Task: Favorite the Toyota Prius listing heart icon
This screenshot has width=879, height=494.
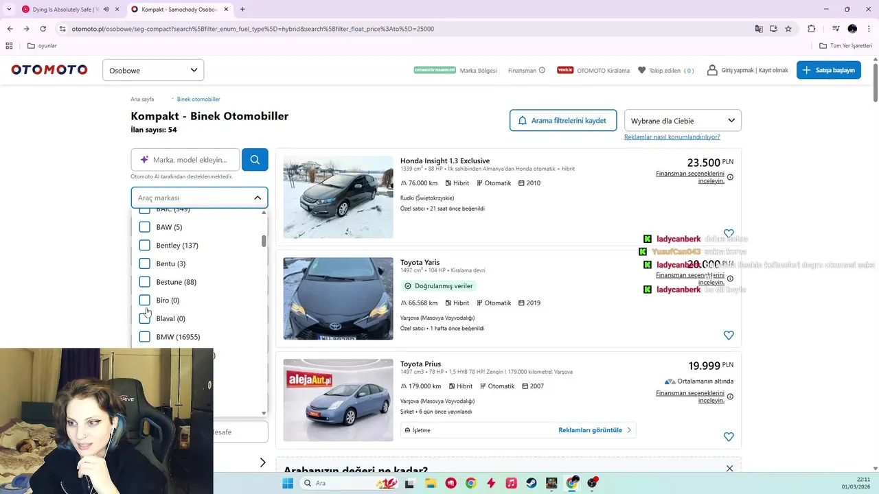Action: tap(729, 436)
